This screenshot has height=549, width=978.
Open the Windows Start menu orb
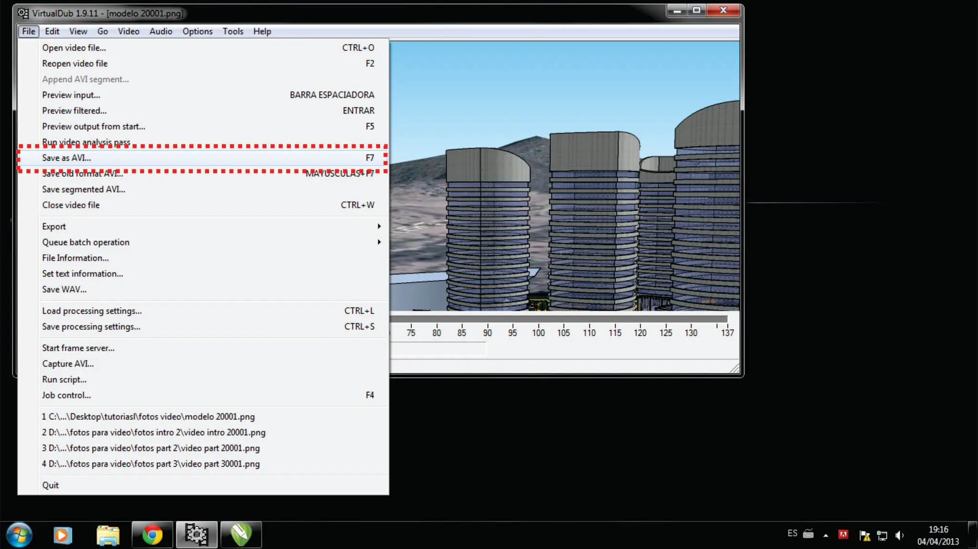19,535
